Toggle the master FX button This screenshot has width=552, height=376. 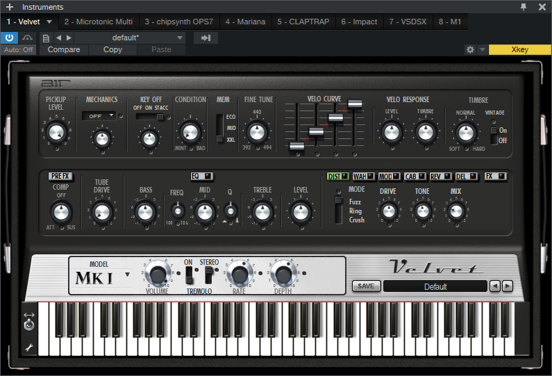[495, 176]
